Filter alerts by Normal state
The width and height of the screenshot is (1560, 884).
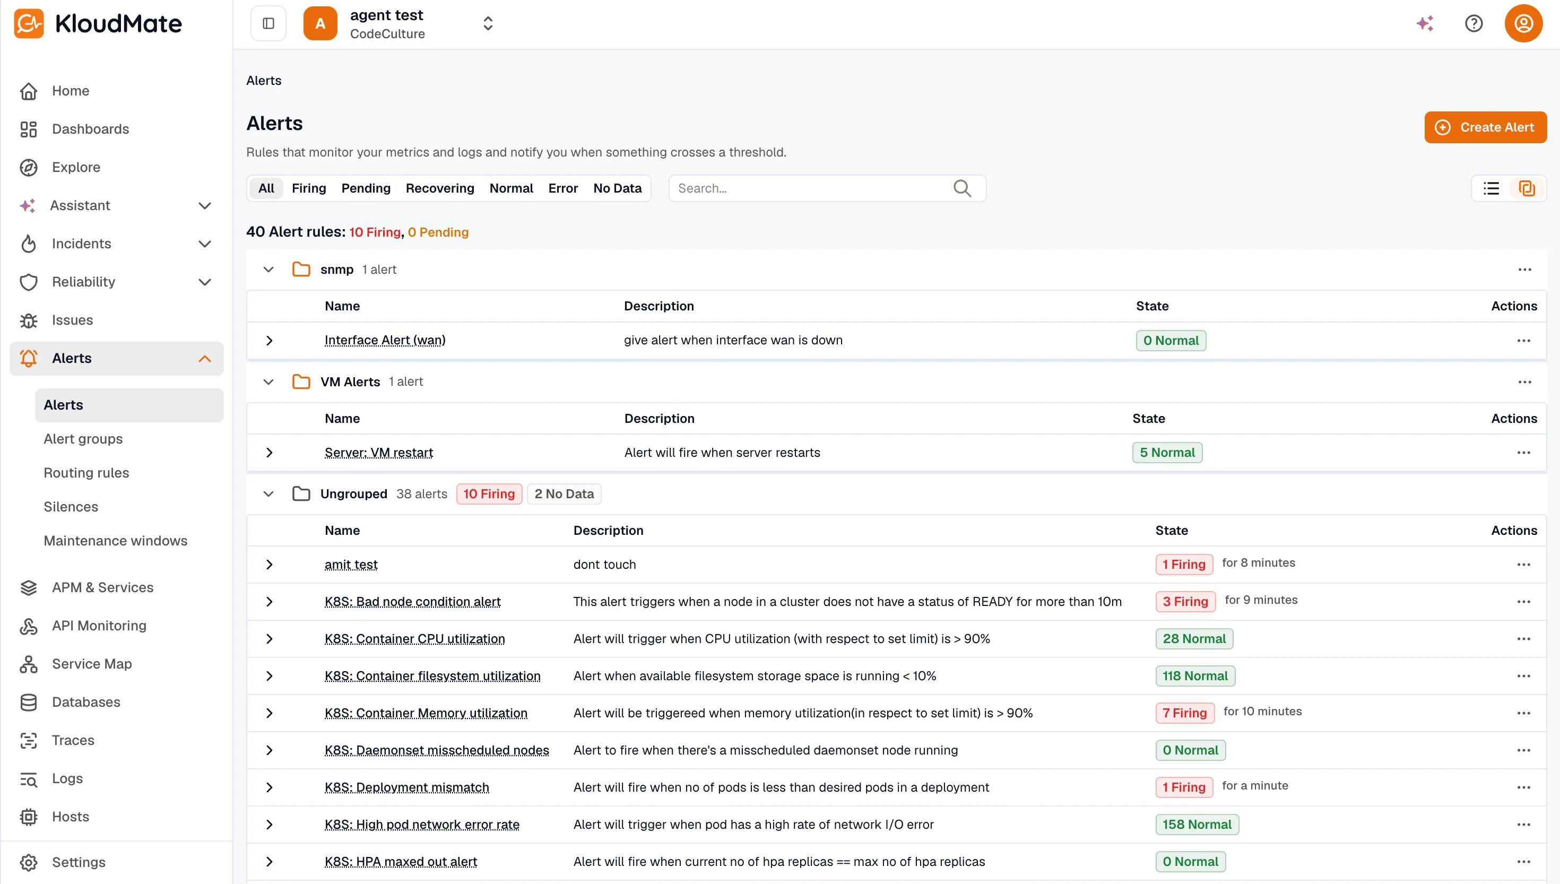tap(511, 188)
